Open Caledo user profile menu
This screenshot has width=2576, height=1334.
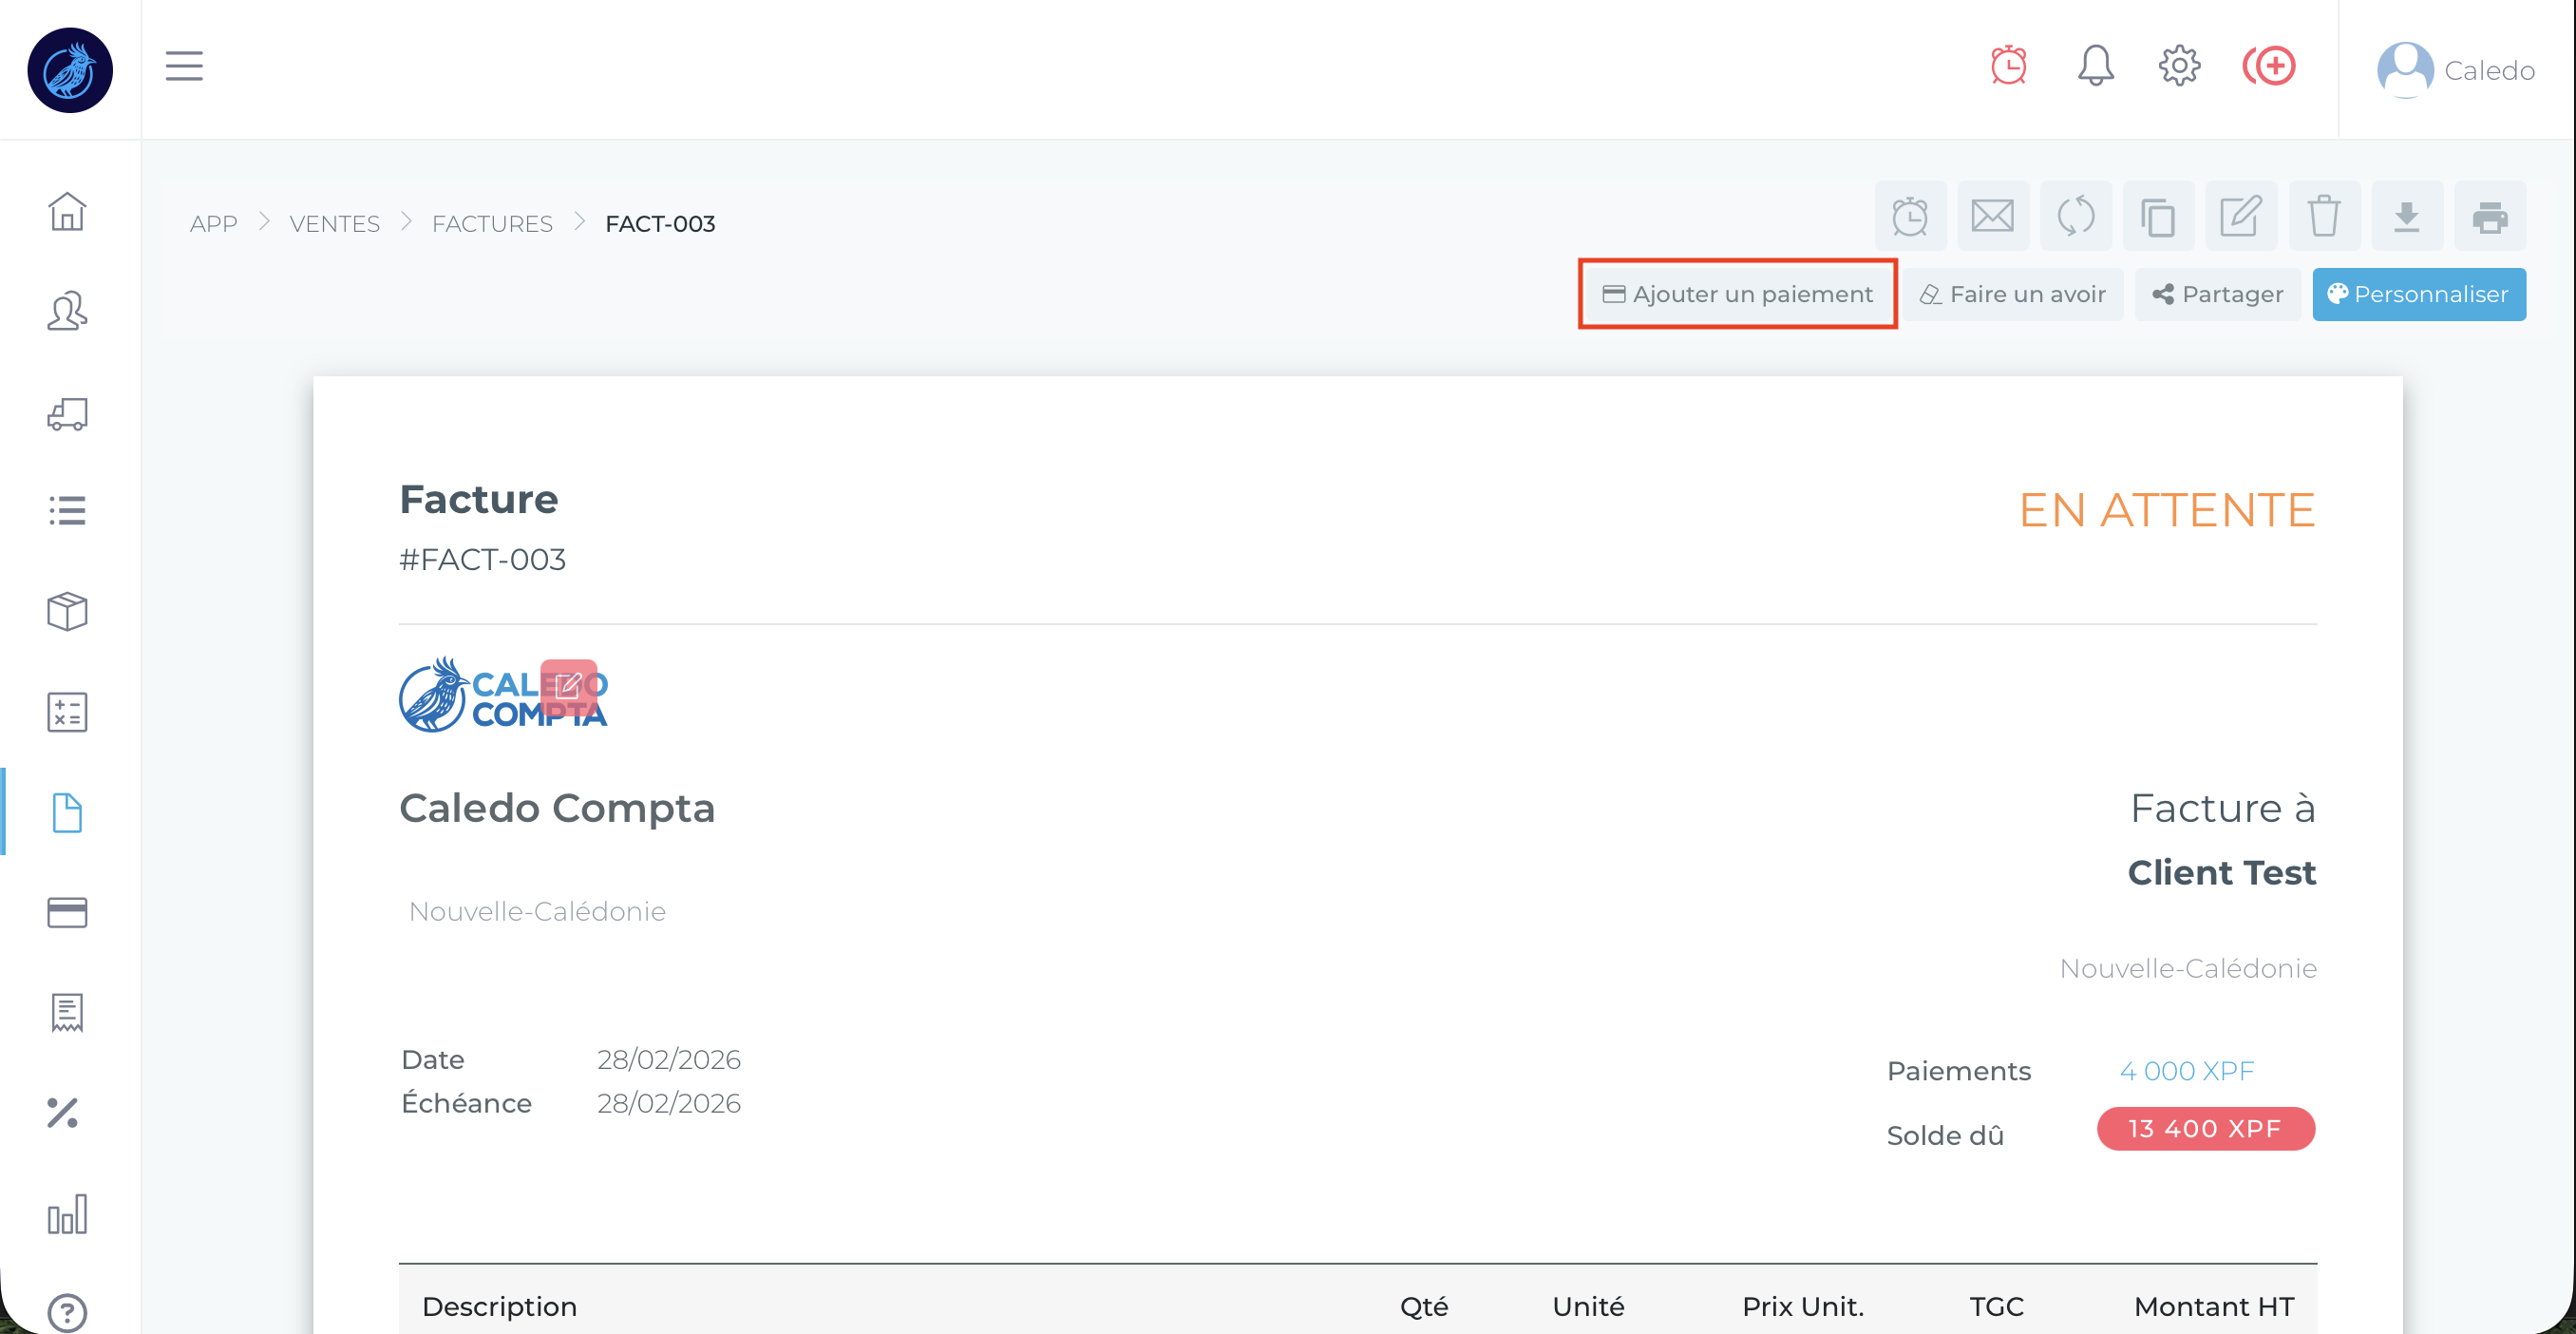(x=2455, y=70)
